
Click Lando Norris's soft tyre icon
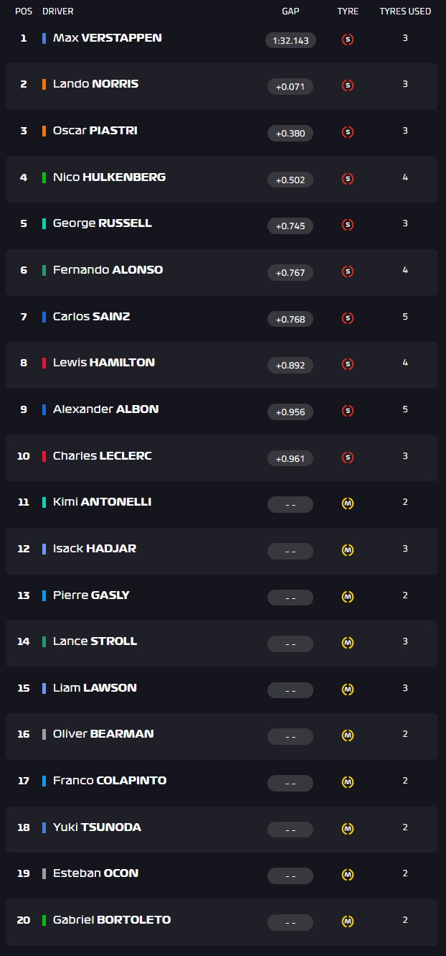click(x=348, y=85)
